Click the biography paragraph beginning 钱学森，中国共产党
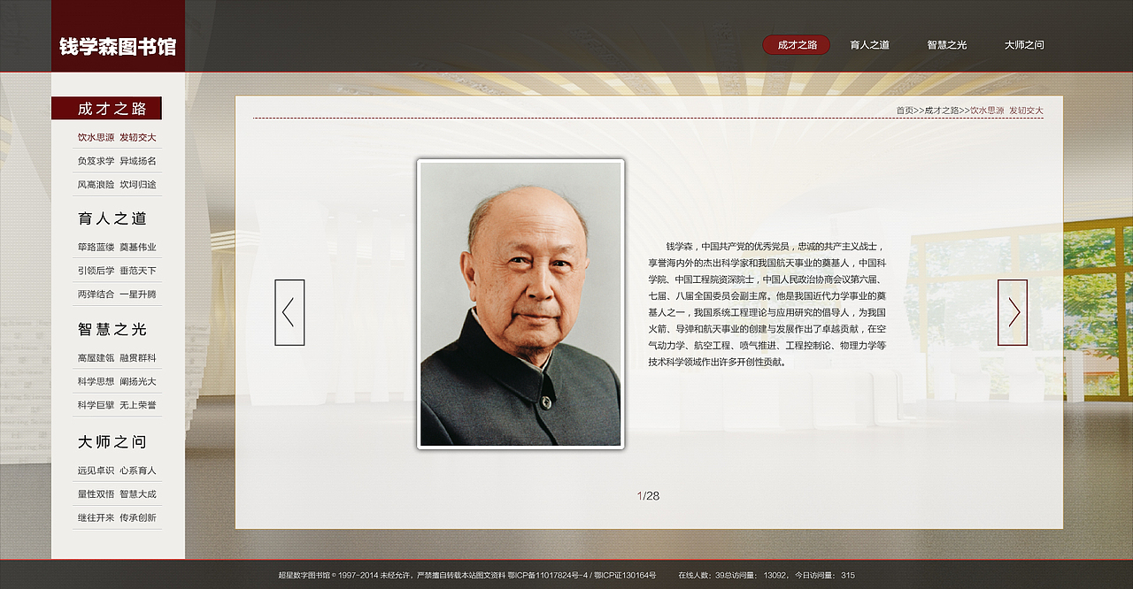The height and width of the screenshot is (589, 1133). point(767,304)
